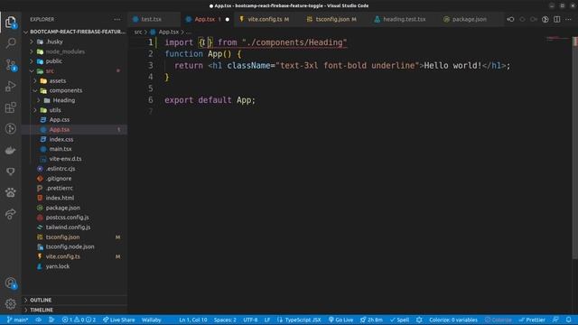Expand the .husky folder
The height and width of the screenshot is (325, 578).
click(74, 42)
